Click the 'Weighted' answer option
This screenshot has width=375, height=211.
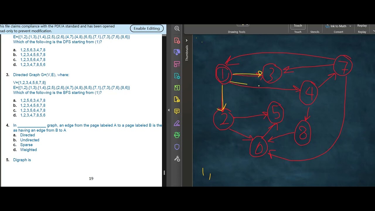point(28,150)
